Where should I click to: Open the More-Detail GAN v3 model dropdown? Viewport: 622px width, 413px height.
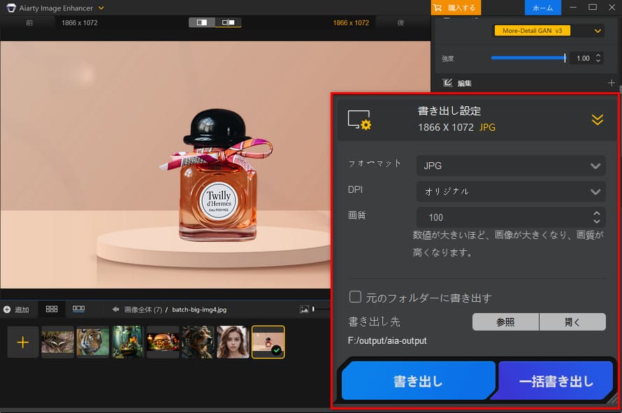click(x=548, y=31)
